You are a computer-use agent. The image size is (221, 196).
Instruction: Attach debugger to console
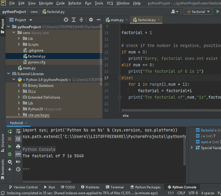(x=10, y=154)
